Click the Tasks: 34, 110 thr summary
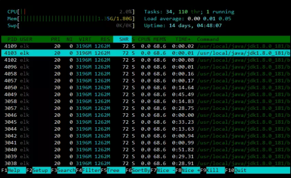This screenshot has width=291, height=178. [189, 12]
